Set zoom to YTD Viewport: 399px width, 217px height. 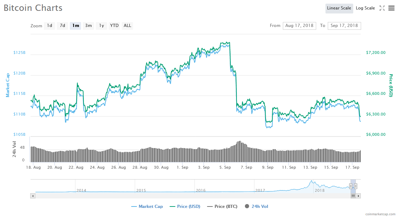[114, 26]
